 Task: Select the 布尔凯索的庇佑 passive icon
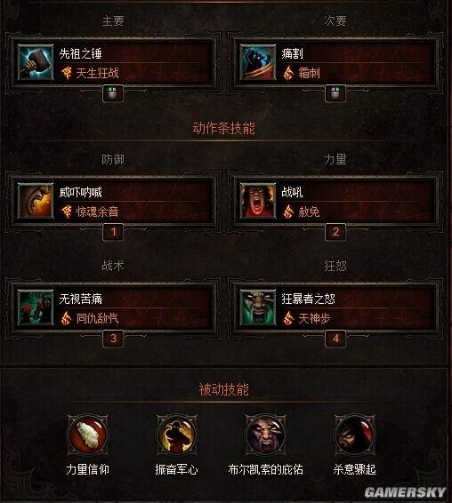click(265, 435)
